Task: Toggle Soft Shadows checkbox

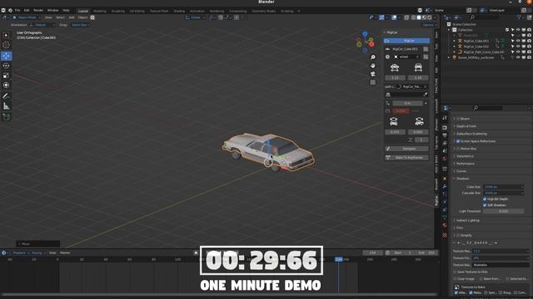Action: (485, 205)
